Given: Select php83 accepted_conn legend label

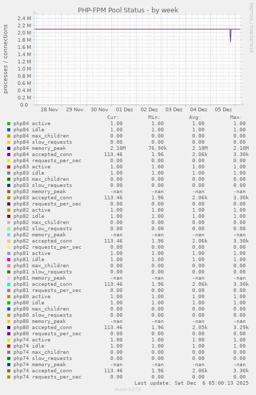Looking at the screenshot, I should pos(43,198).
